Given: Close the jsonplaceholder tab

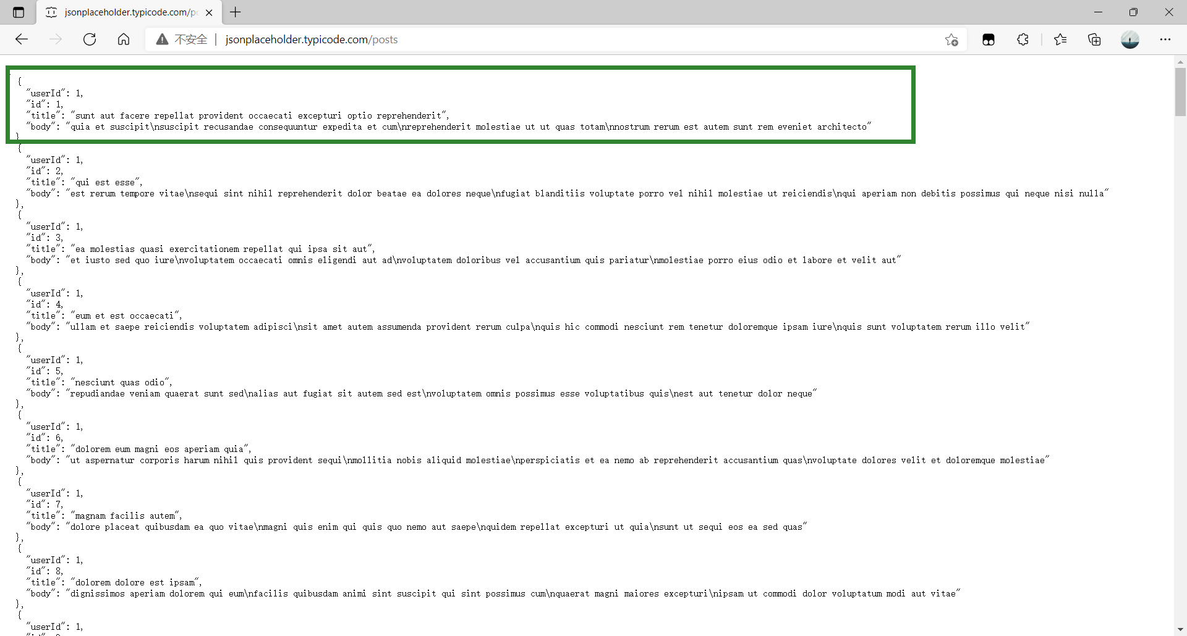Looking at the screenshot, I should pyautogui.click(x=209, y=12).
